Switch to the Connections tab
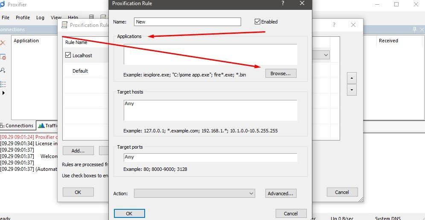 pyautogui.click(x=17, y=126)
